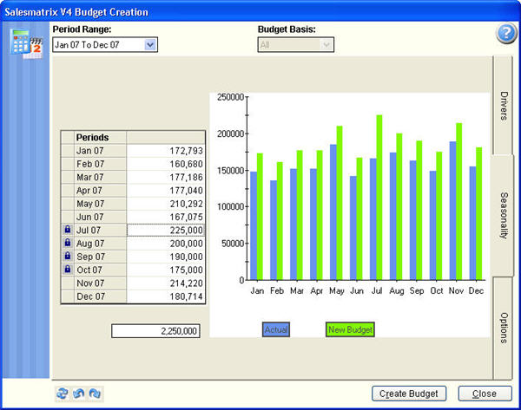Click the lock icon beside Oct 07
The image size is (521, 410).
(67, 270)
